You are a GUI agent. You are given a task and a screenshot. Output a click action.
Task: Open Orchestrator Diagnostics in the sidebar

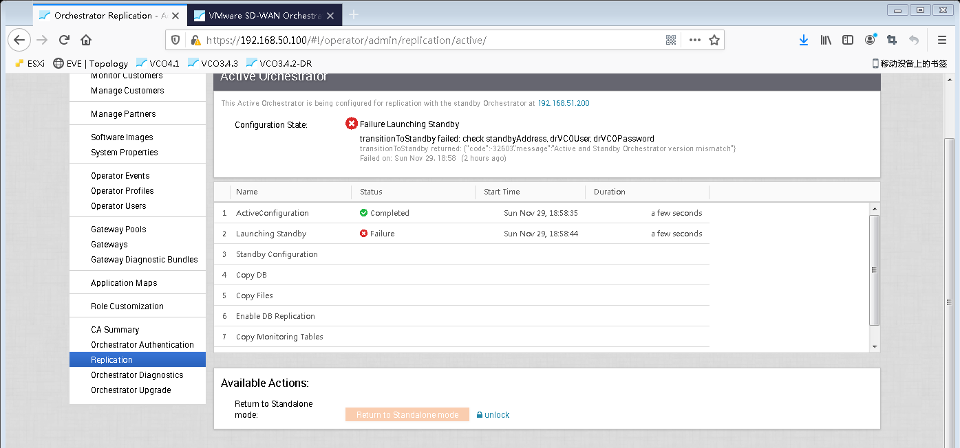pos(137,375)
